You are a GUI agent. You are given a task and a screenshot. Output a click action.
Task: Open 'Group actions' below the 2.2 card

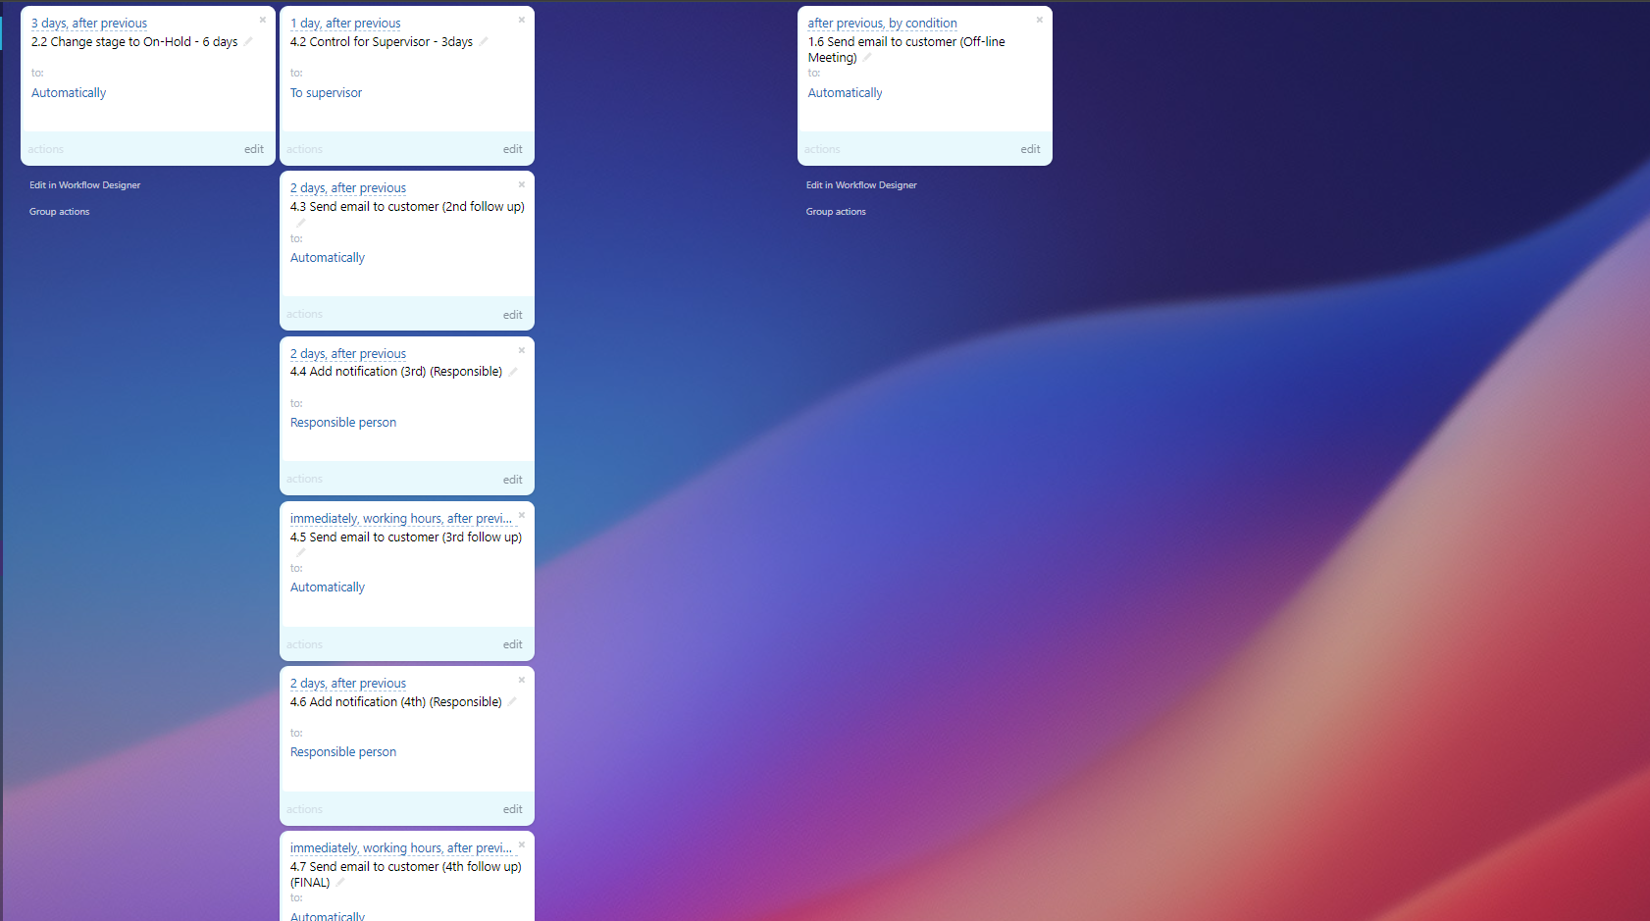tap(59, 212)
